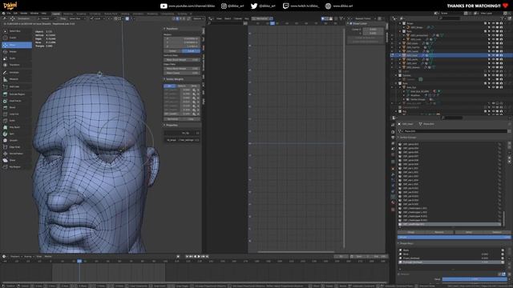The height and width of the screenshot is (288, 513).
Task: Select the Spin tool
Action: click(x=16, y=134)
